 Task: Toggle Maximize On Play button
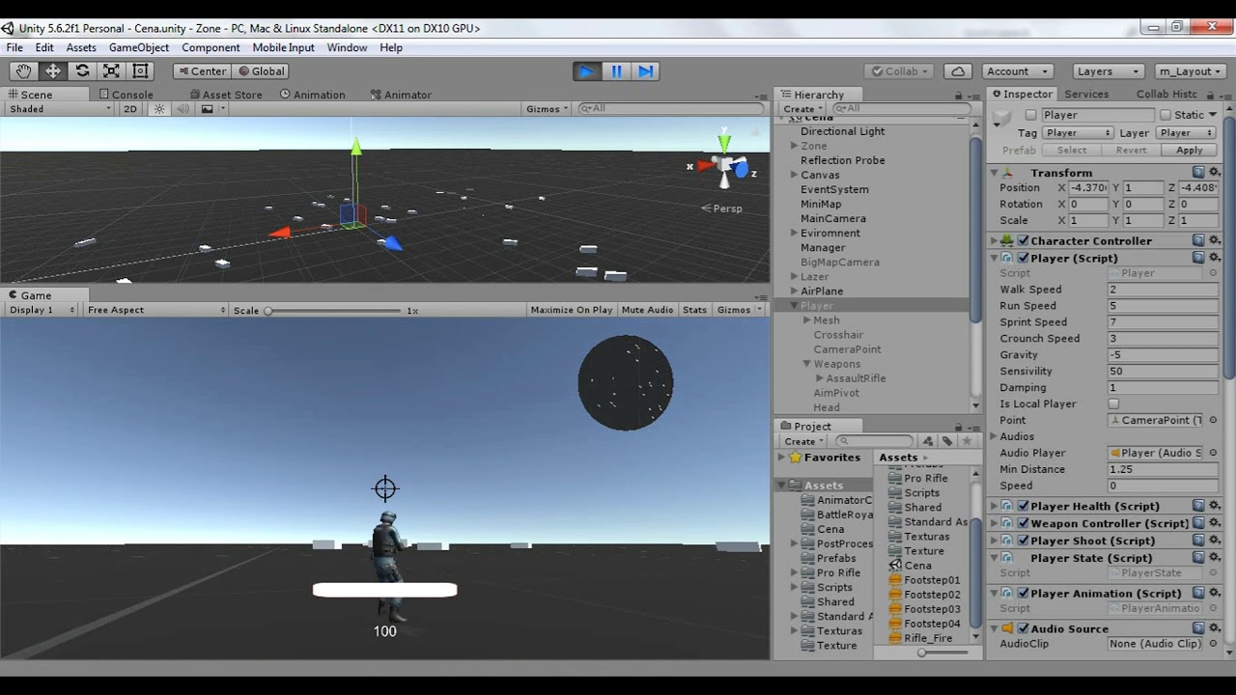click(572, 310)
